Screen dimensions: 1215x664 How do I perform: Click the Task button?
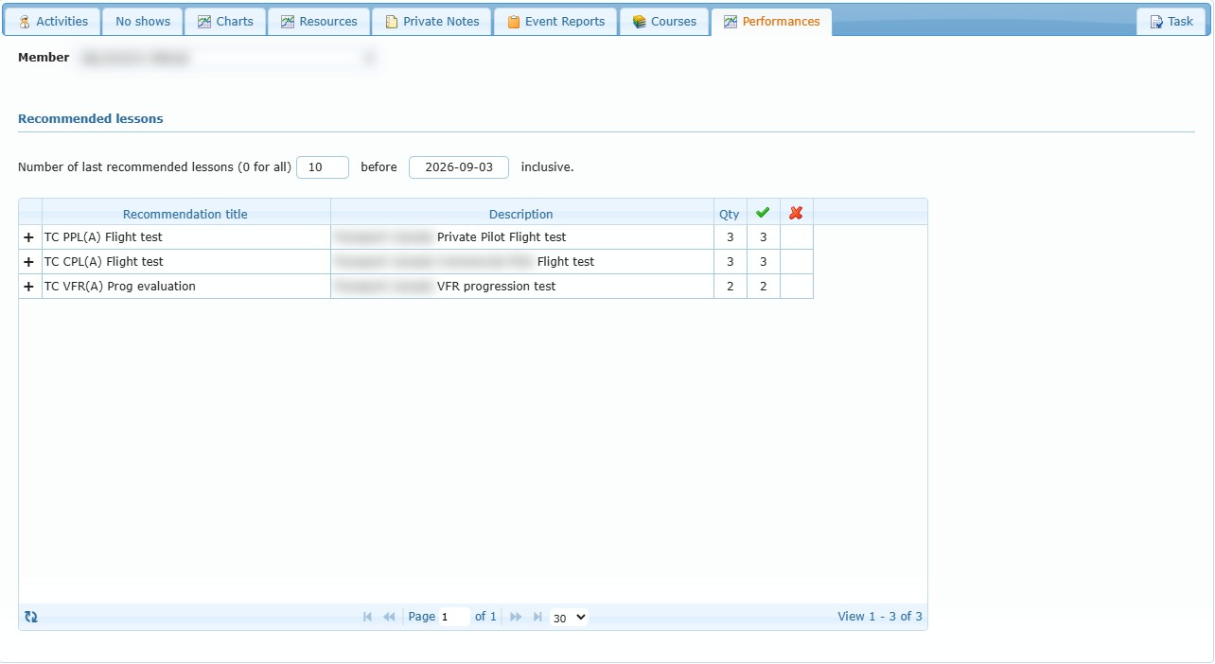[1171, 22]
